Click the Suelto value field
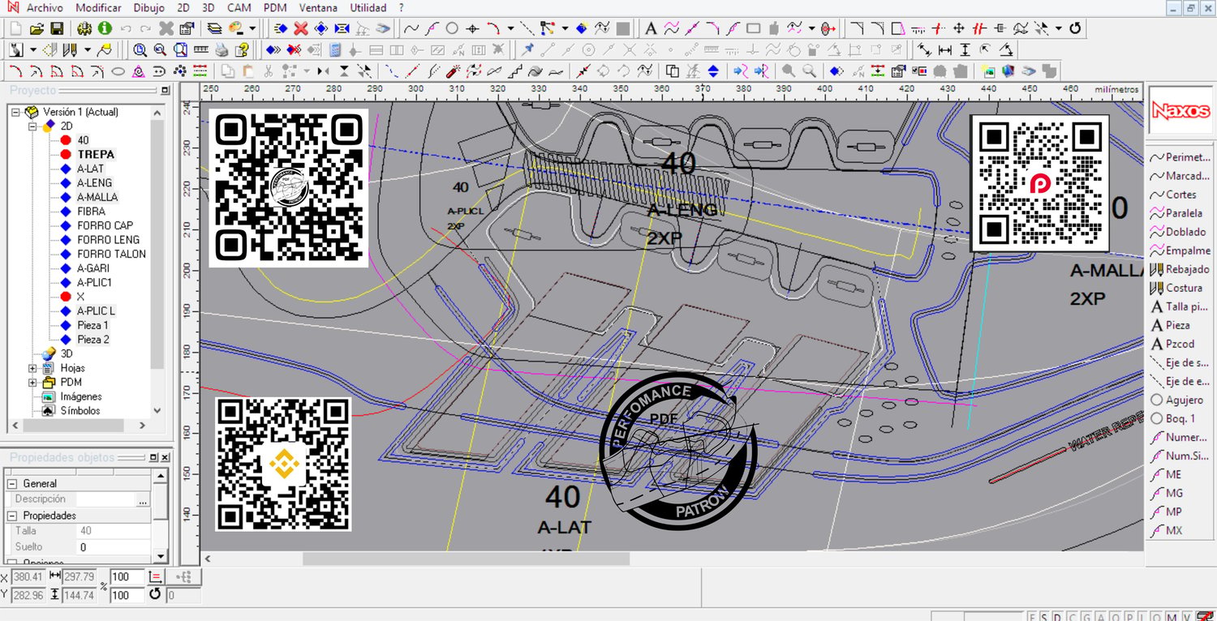Screen dimensions: 1217x621 tap(114, 547)
